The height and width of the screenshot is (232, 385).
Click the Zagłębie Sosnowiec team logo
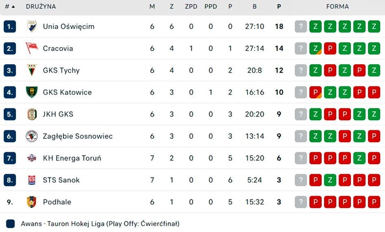pos(32,136)
